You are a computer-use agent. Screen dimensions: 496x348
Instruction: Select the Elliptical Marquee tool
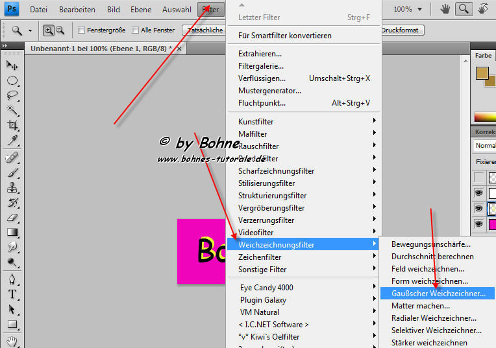tap(12, 81)
